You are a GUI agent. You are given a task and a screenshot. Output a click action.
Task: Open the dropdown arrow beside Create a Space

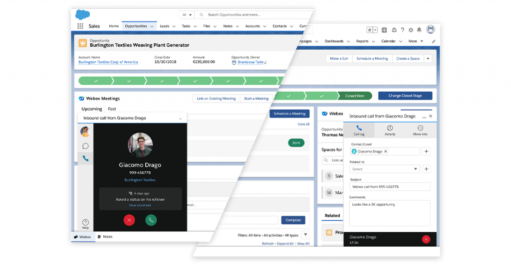428,59
